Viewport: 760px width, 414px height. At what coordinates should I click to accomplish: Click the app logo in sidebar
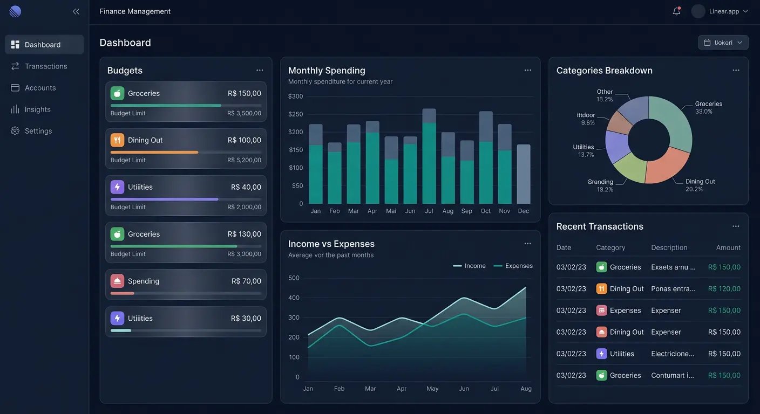[15, 11]
